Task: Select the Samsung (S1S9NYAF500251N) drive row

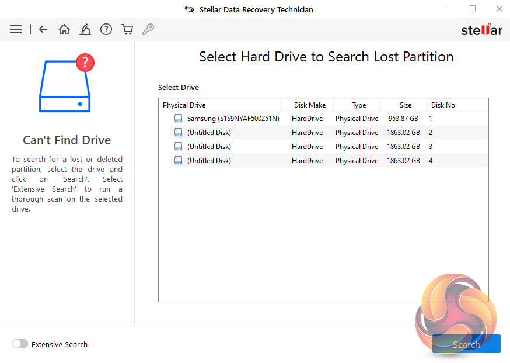Action: pos(233,119)
